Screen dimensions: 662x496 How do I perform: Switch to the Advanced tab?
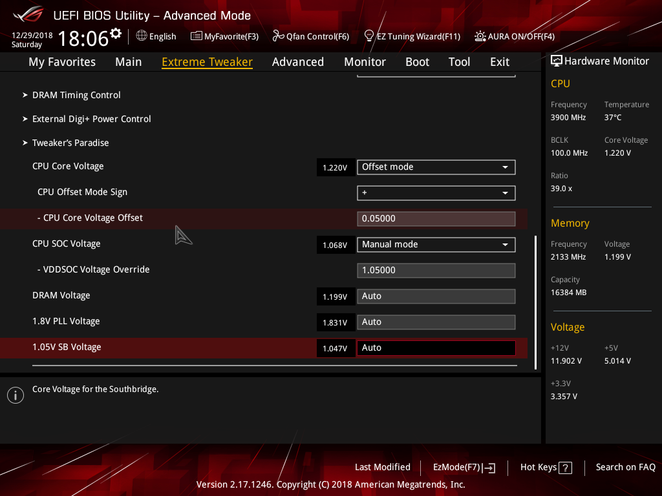coord(297,62)
